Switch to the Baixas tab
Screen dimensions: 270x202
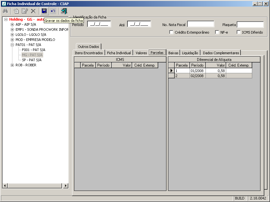click(173, 53)
